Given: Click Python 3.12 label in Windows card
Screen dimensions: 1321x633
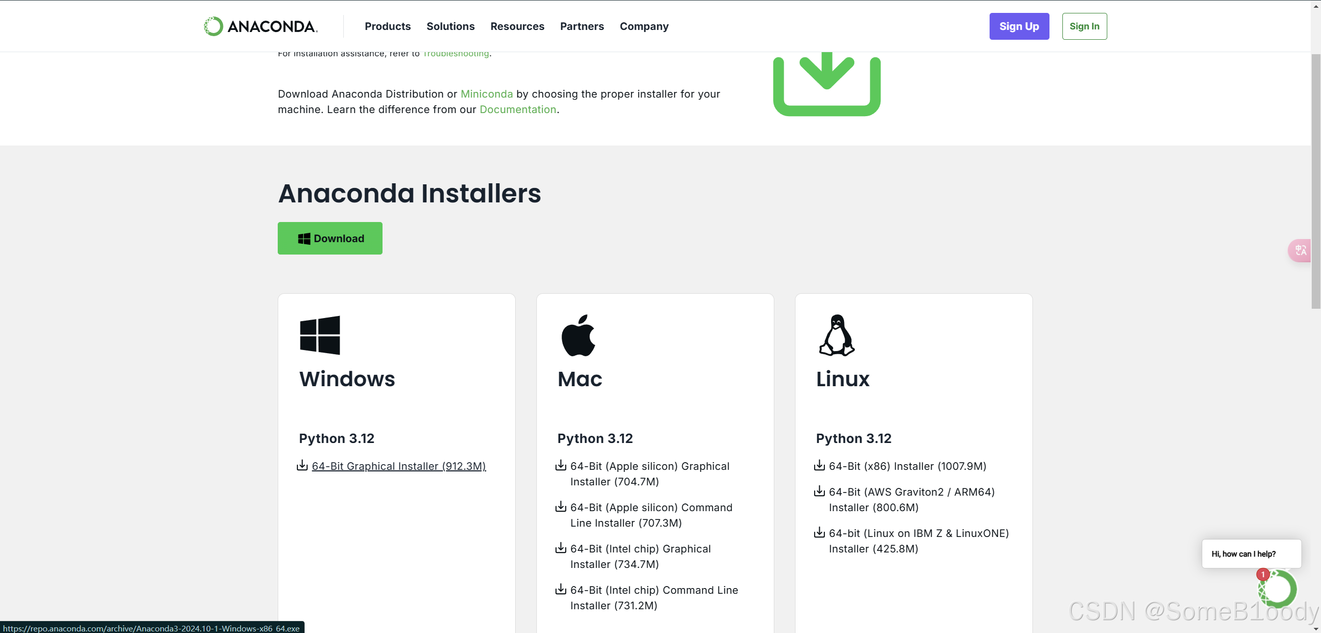Looking at the screenshot, I should tap(337, 438).
